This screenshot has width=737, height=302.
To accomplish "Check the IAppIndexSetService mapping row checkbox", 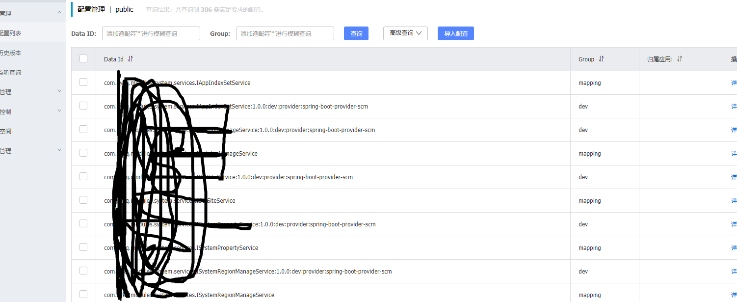I will pyautogui.click(x=83, y=82).
